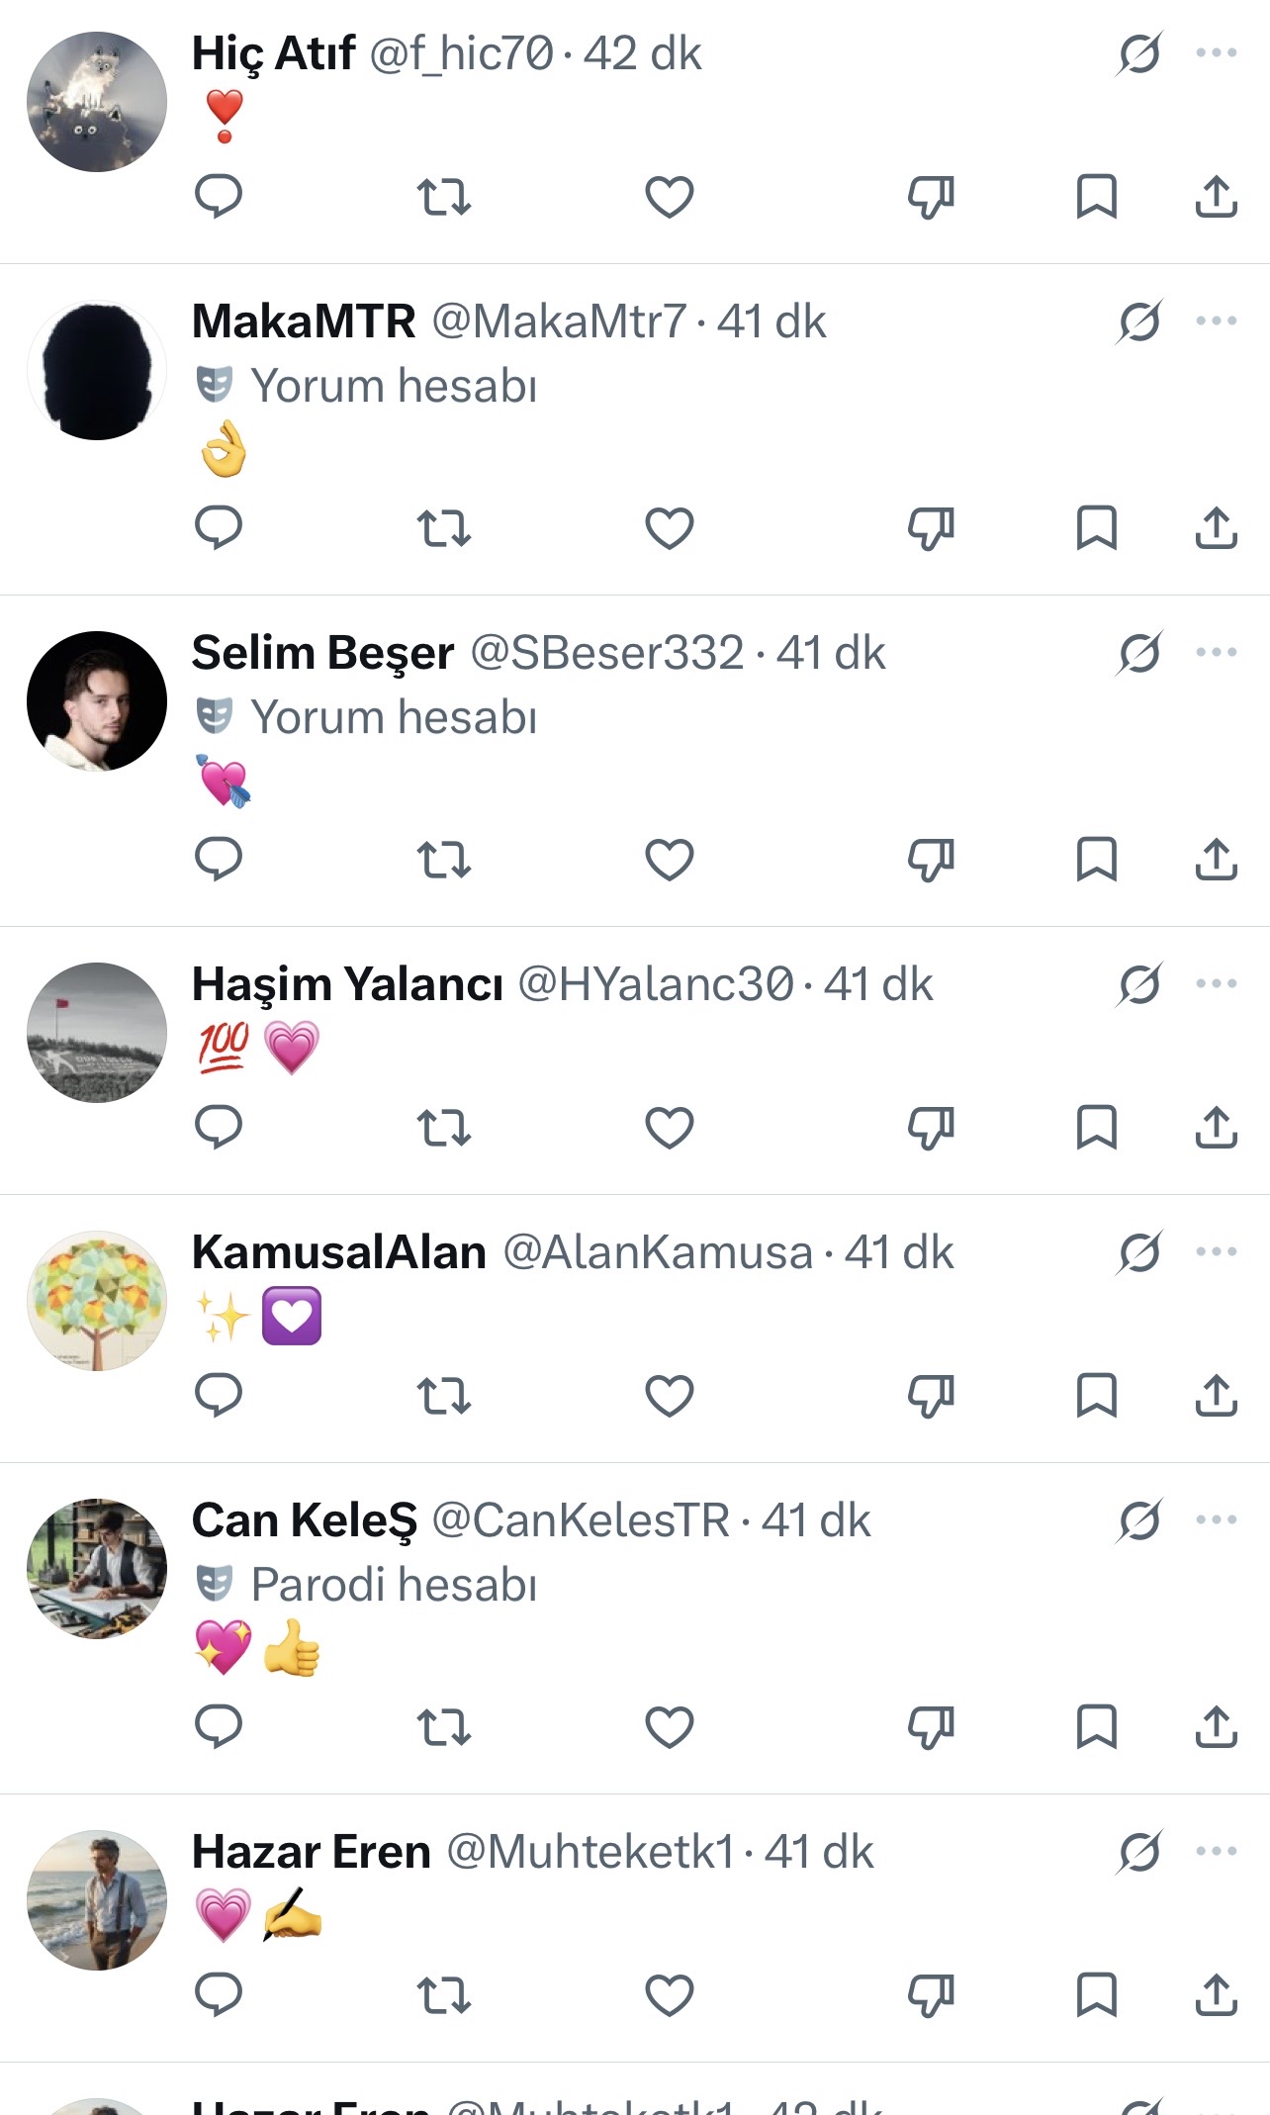This screenshot has height=2115, width=1270.
Task: Reply to Hiç Atıf's tweet
Action: pyautogui.click(x=219, y=196)
